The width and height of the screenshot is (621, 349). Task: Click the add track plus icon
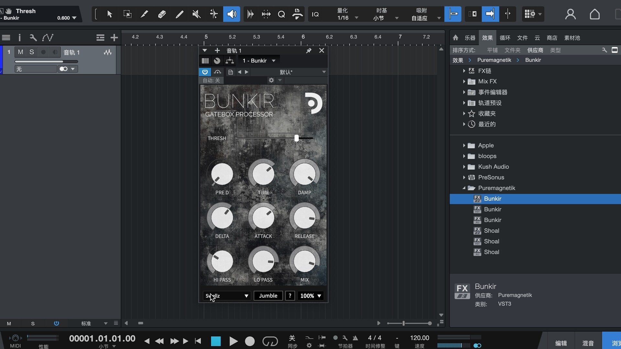tap(114, 38)
